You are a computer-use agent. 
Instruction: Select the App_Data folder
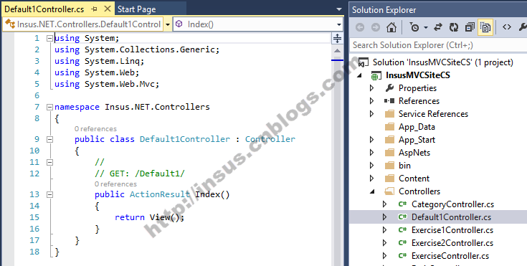click(417, 127)
